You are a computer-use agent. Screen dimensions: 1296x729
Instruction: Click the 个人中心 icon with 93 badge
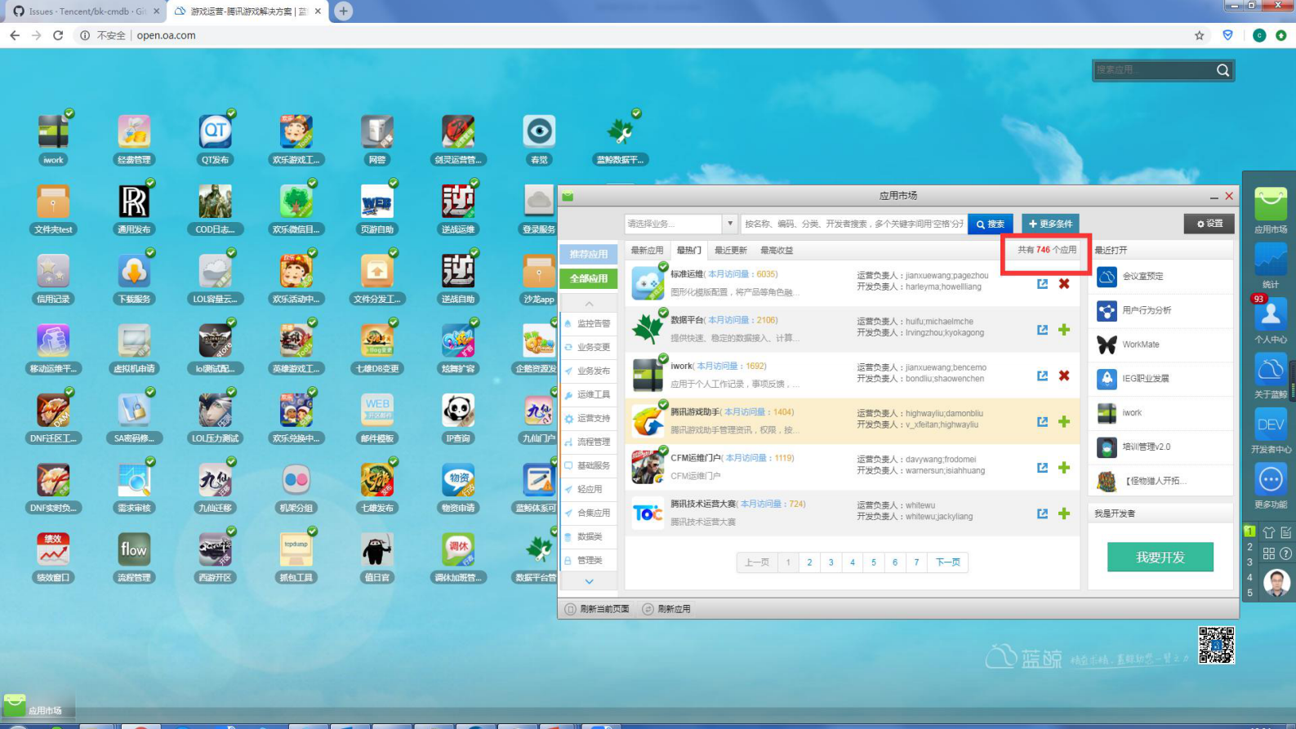1270,316
